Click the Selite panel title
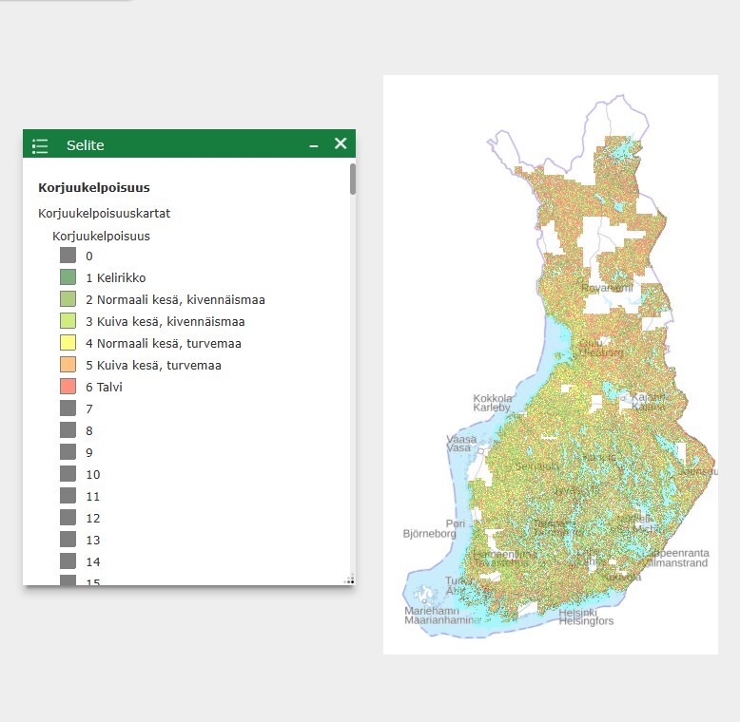Viewport: 740px width, 722px height. pos(86,145)
